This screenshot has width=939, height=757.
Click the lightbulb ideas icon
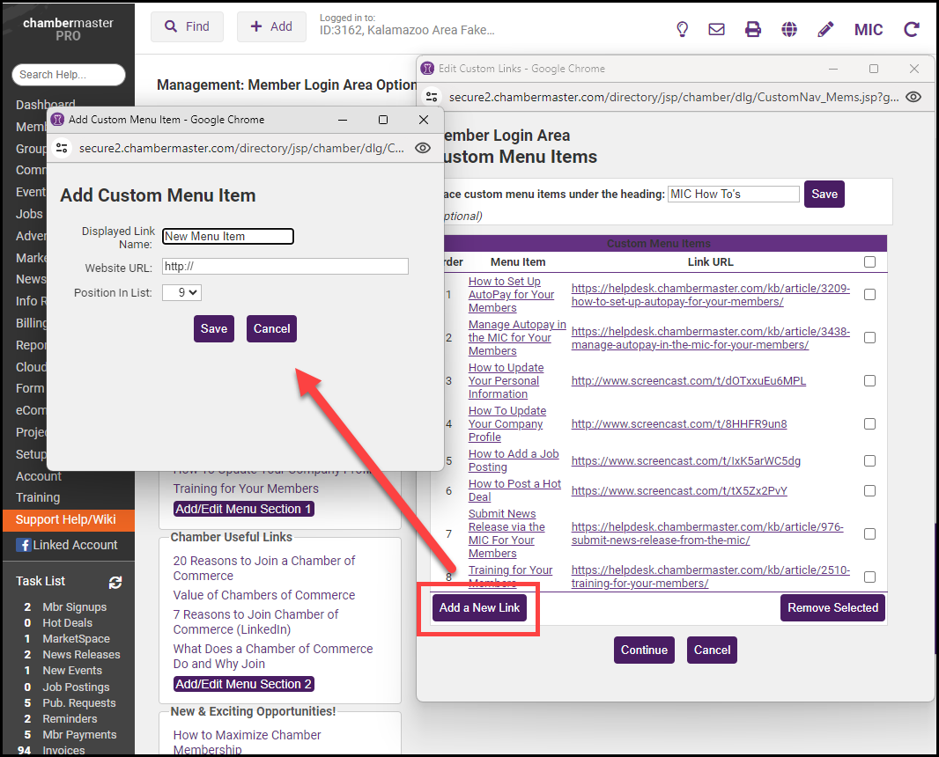[x=682, y=29]
